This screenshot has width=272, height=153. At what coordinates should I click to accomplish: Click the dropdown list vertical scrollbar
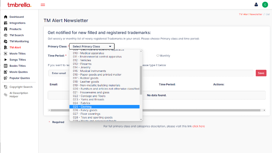[x=141, y=80]
